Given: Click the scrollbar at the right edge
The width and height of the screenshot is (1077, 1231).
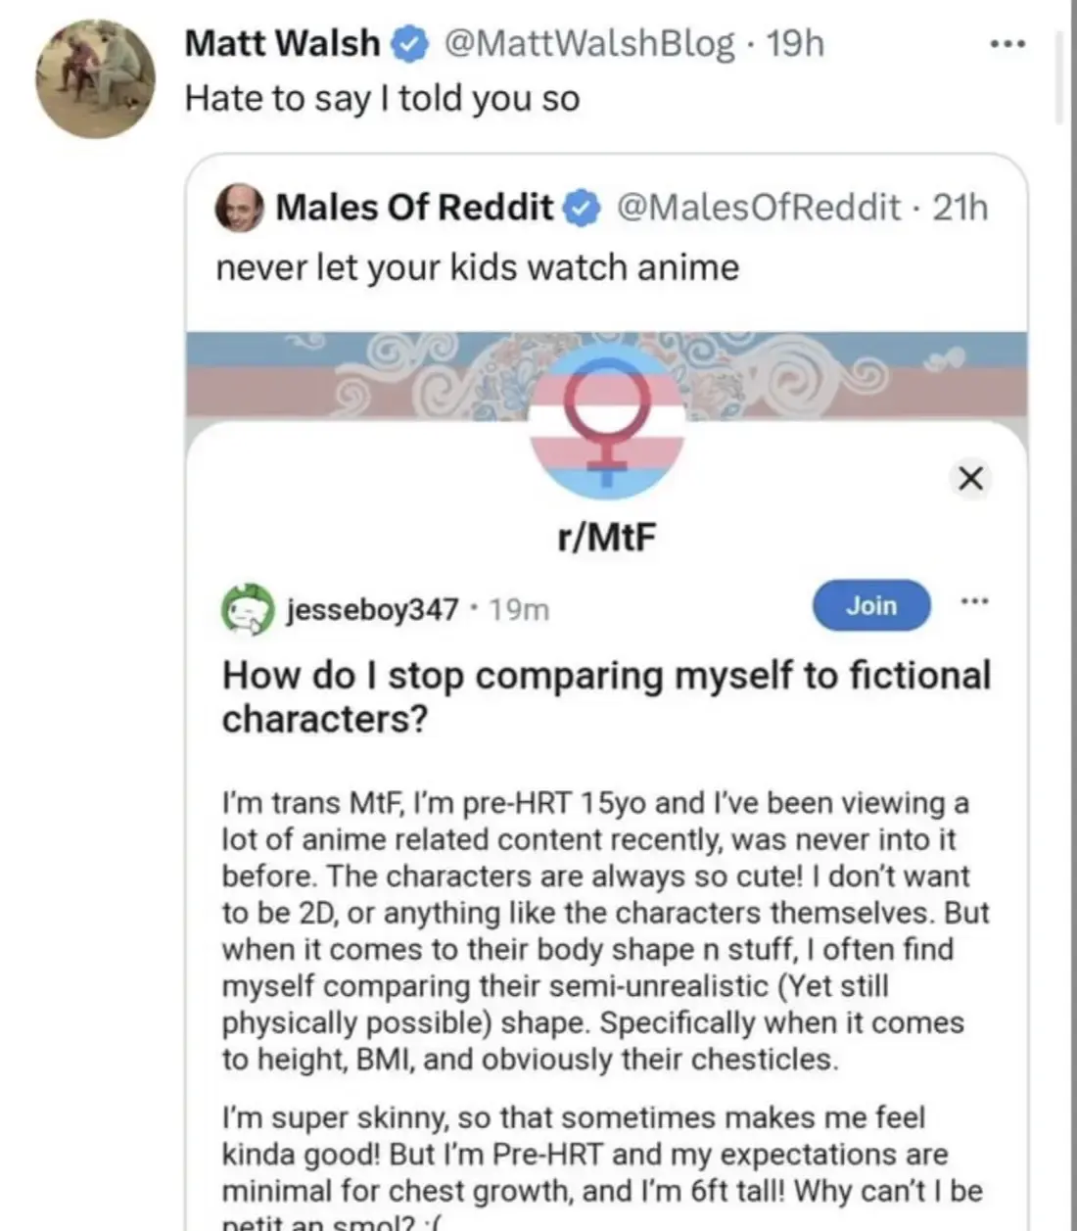Looking at the screenshot, I should [1058, 76].
